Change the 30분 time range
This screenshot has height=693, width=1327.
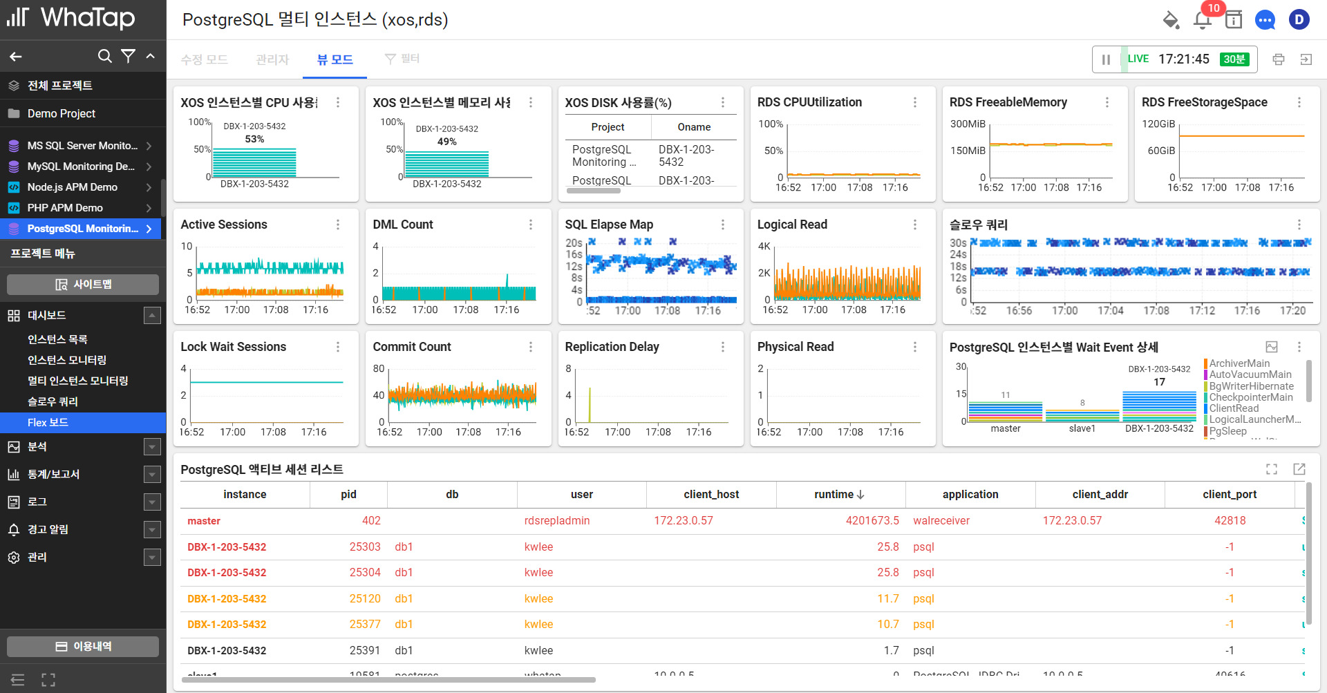(x=1234, y=59)
